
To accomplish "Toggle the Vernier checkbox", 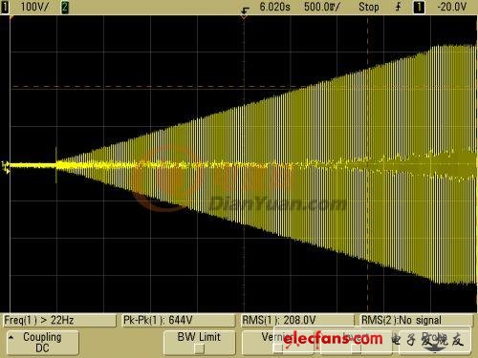I will click(x=278, y=348).
